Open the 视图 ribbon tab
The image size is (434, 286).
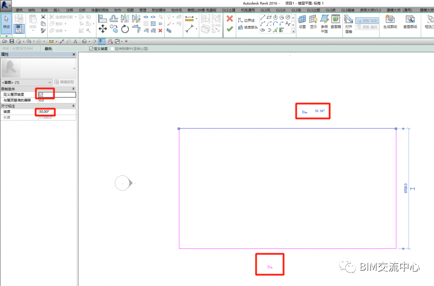click(130, 10)
